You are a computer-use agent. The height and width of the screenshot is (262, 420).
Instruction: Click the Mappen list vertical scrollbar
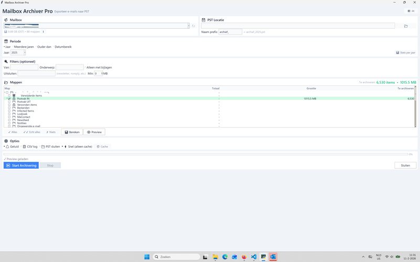415,107
